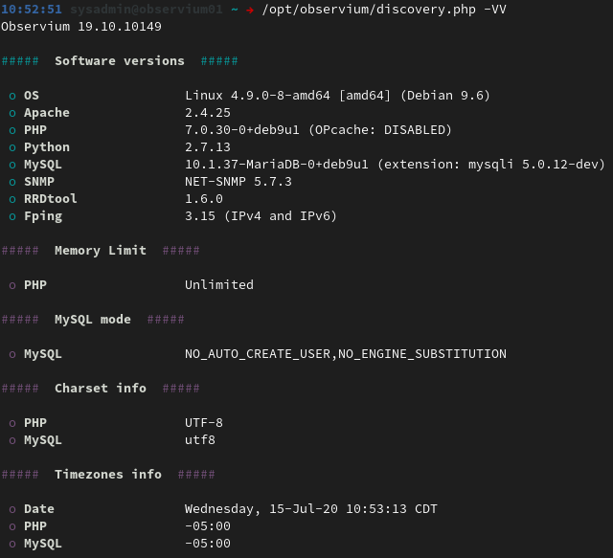Click the RRDtool version 1.6.0

(204, 199)
